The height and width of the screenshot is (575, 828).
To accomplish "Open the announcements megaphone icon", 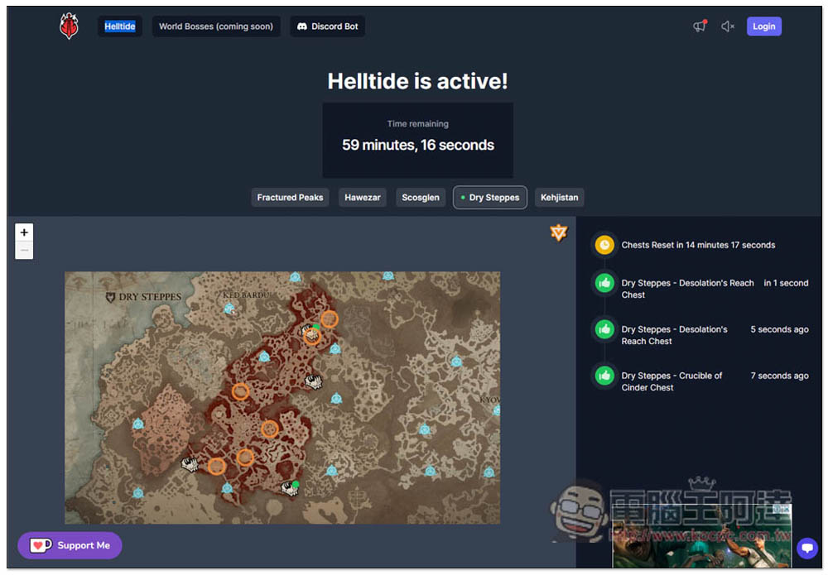I will pyautogui.click(x=700, y=26).
